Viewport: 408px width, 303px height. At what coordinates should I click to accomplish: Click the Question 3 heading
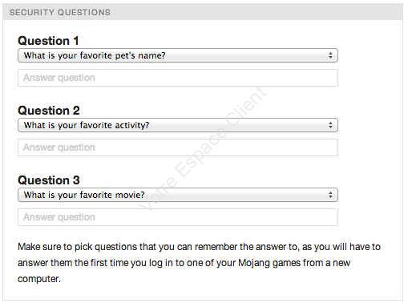click(x=49, y=180)
